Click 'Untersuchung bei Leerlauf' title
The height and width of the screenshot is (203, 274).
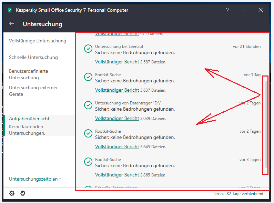(119, 47)
